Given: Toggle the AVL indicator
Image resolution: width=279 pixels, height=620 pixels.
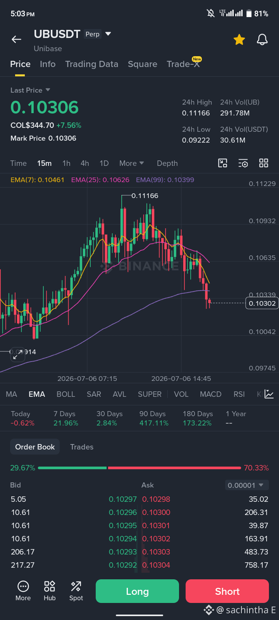Looking at the screenshot, I should [x=119, y=394].
